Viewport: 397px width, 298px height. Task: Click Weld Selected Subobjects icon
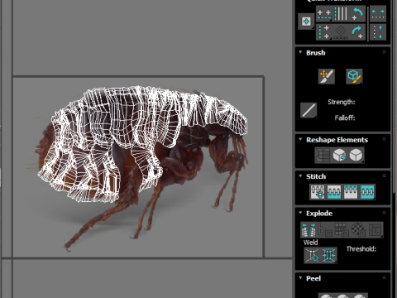329,255
